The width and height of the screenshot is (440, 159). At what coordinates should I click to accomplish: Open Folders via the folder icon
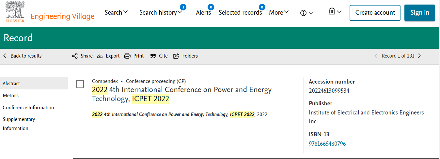point(176,56)
